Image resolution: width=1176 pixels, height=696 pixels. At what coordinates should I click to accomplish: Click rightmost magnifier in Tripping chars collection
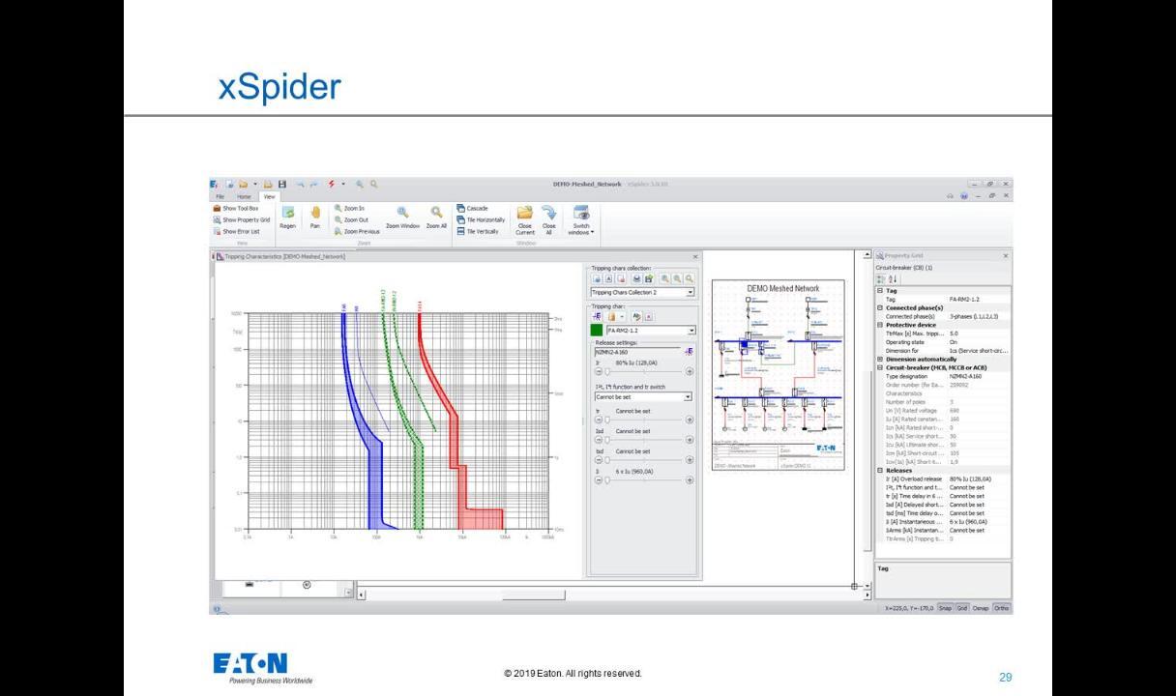pyautogui.click(x=690, y=277)
